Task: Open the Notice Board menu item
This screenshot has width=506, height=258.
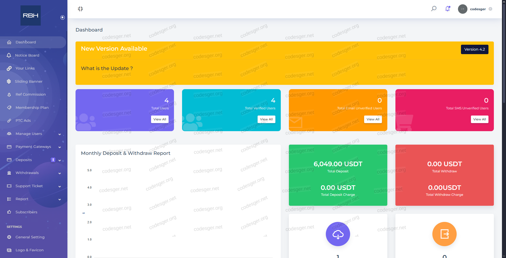Action: (x=27, y=55)
